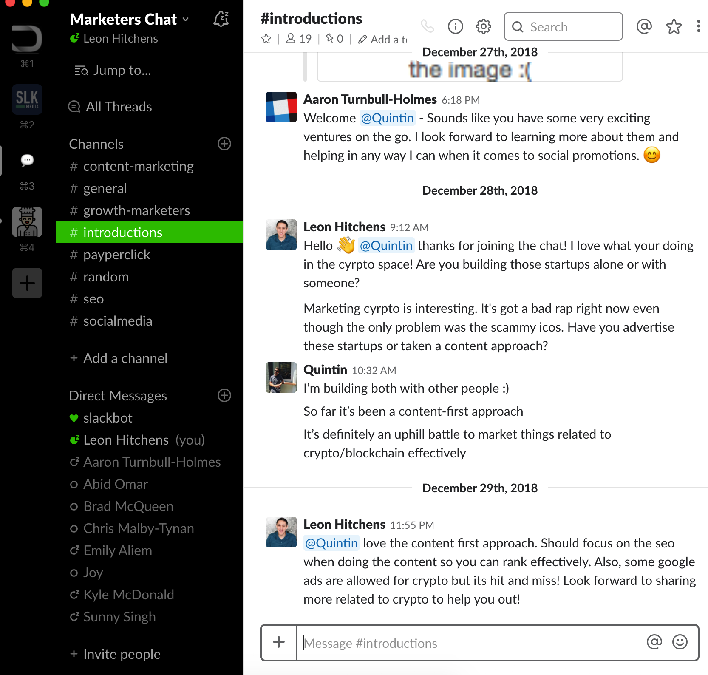Open mentions and reactions with the @ icon
This screenshot has height=675, width=708.
[x=644, y=26]
